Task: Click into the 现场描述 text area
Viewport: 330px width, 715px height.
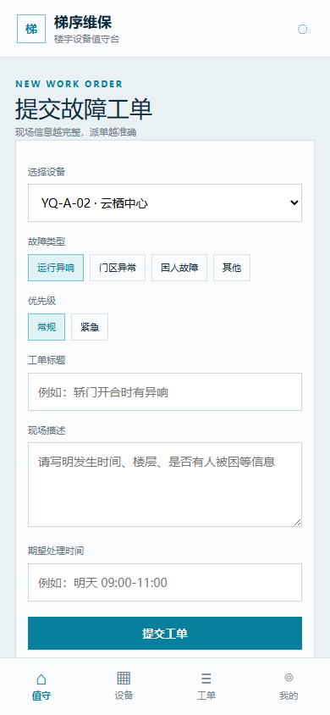Action: [x=165, y=485]
